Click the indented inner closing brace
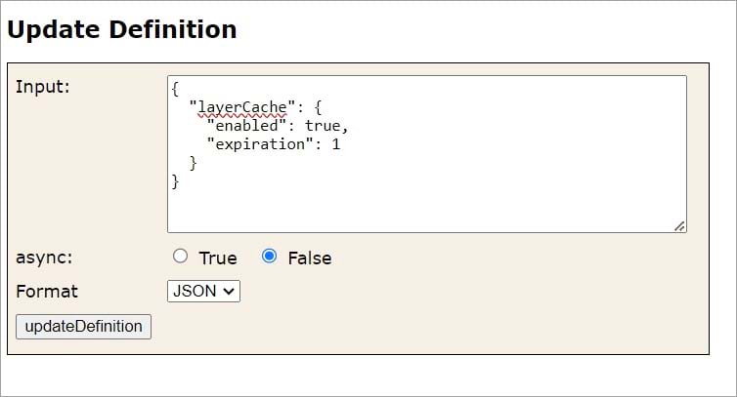Screen dimensions: 737x397 tap(194, 163)
